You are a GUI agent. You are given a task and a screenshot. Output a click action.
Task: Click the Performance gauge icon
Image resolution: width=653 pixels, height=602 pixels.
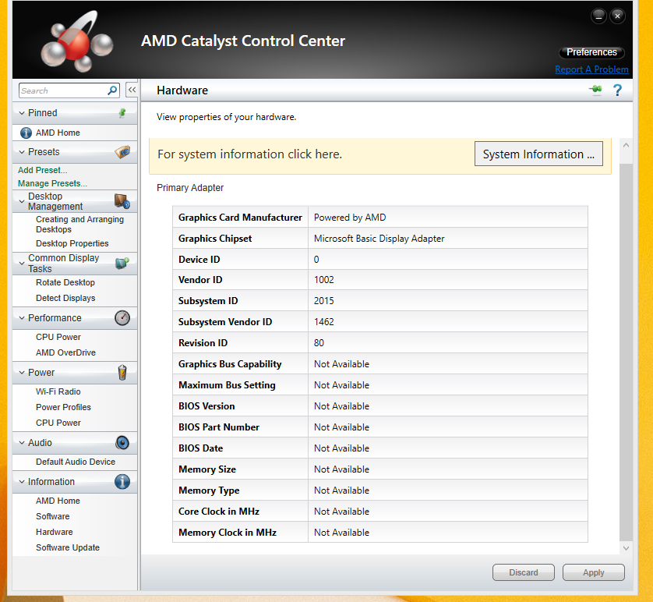click(x=122, y=318)
